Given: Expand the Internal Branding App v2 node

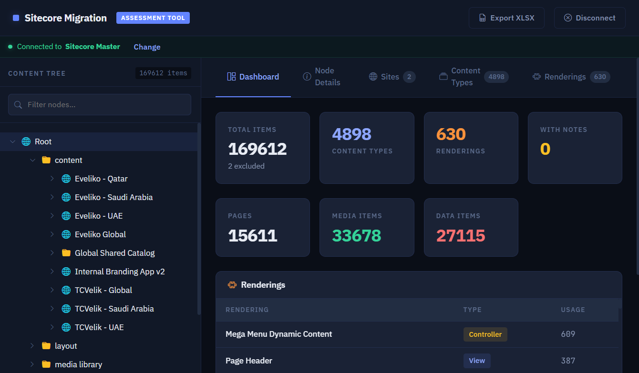Looking at the screenshot, I should click(x=52, y=272).
